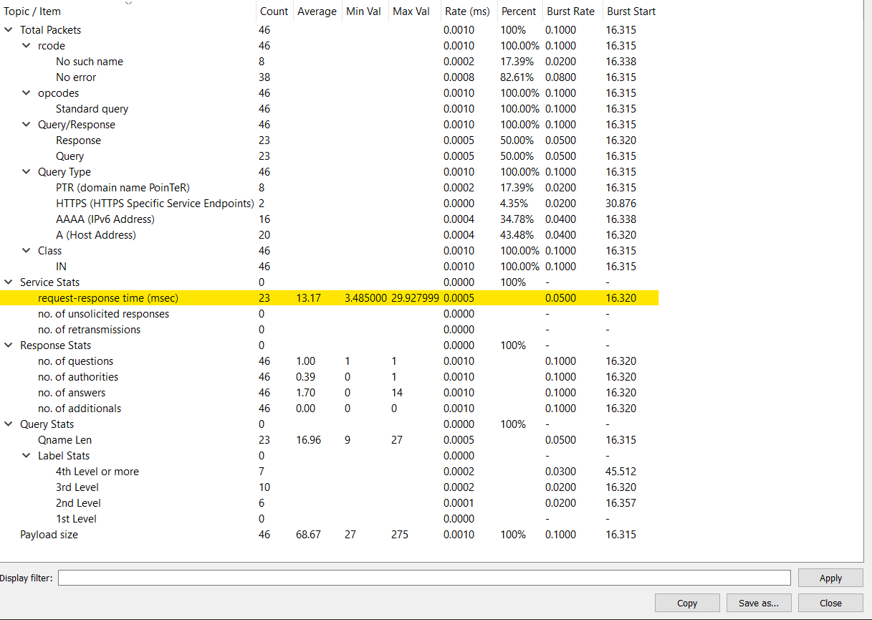Collapse the Query Stats section

pos(8,424)
